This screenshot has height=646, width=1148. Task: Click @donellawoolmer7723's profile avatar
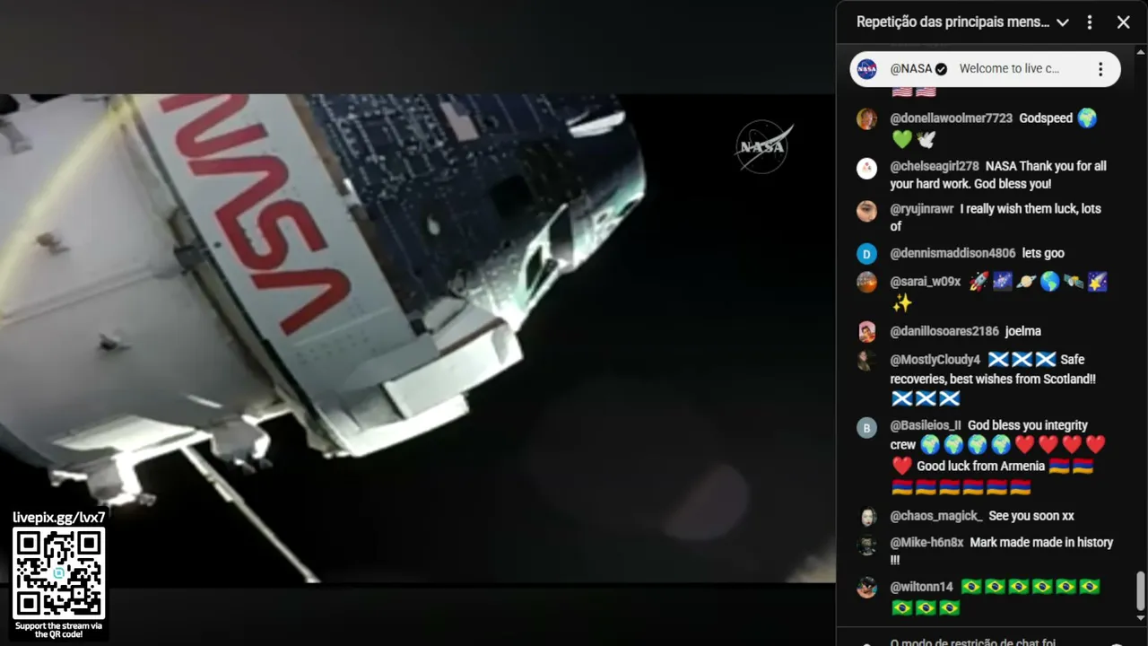866,119
